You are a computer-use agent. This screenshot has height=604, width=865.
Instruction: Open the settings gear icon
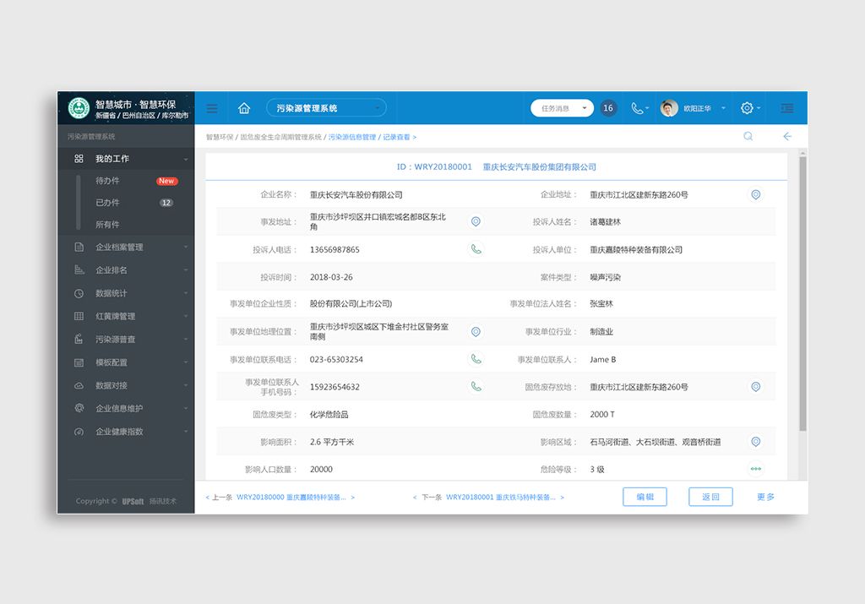747,108
